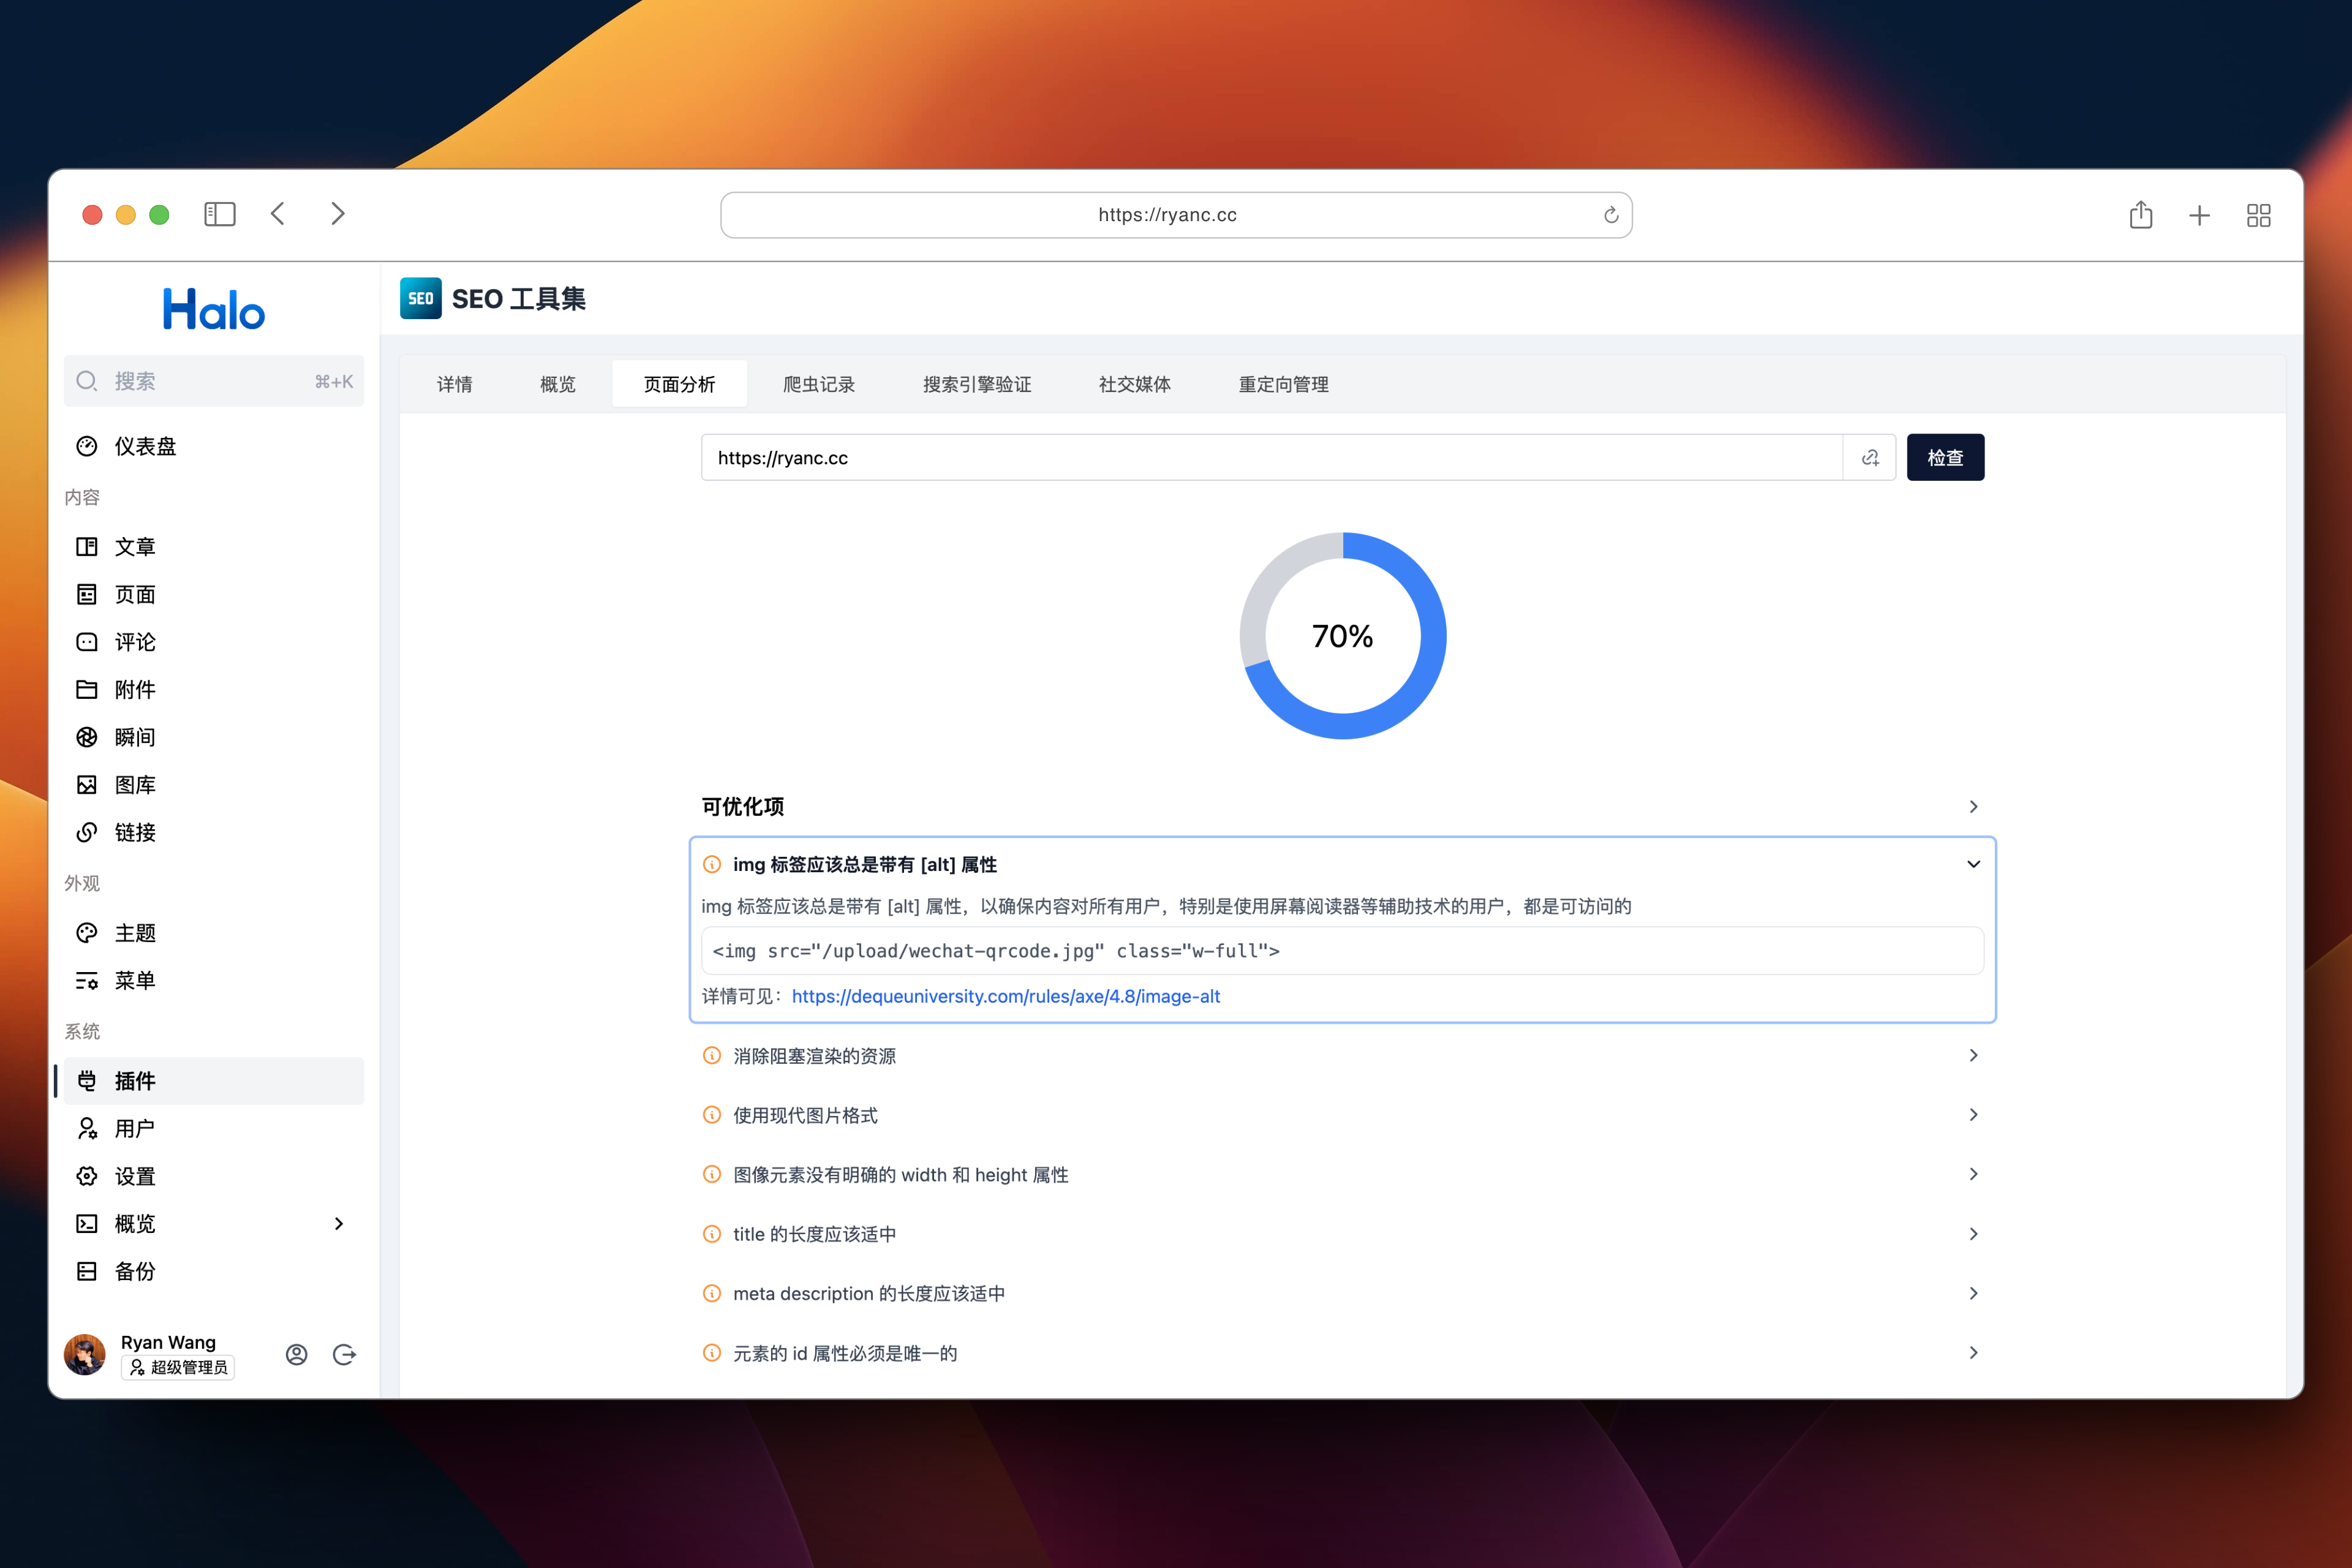The width and height of the screenshot is (2352, 1568).
Task: Open 用户 in the sidebar
Action: click(214, 1128)
